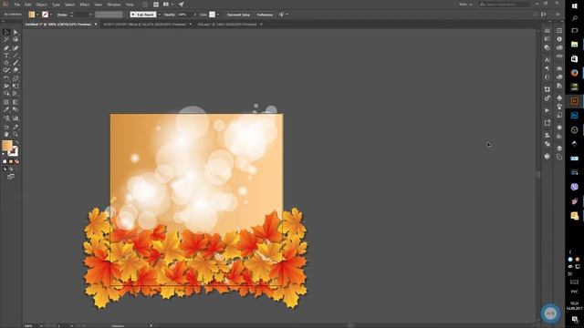This screenshot has height=328, width=584.
Task: Open the Actions panel (play icon)
Action: (x=547, y=110)
